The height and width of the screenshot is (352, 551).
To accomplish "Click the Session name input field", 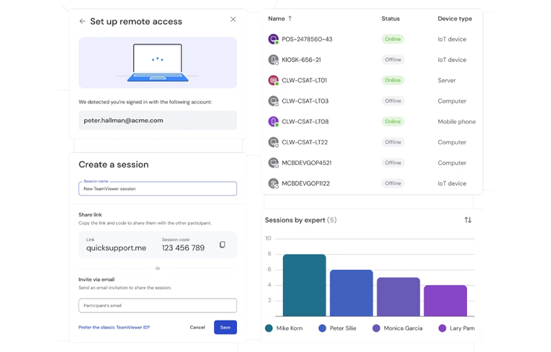I will pyautogui.click(x=158, y=189).
